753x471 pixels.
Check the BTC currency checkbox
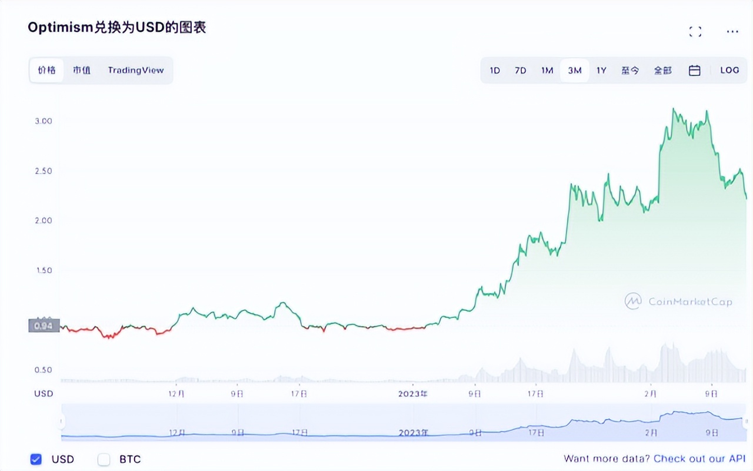tap(104, 459)
